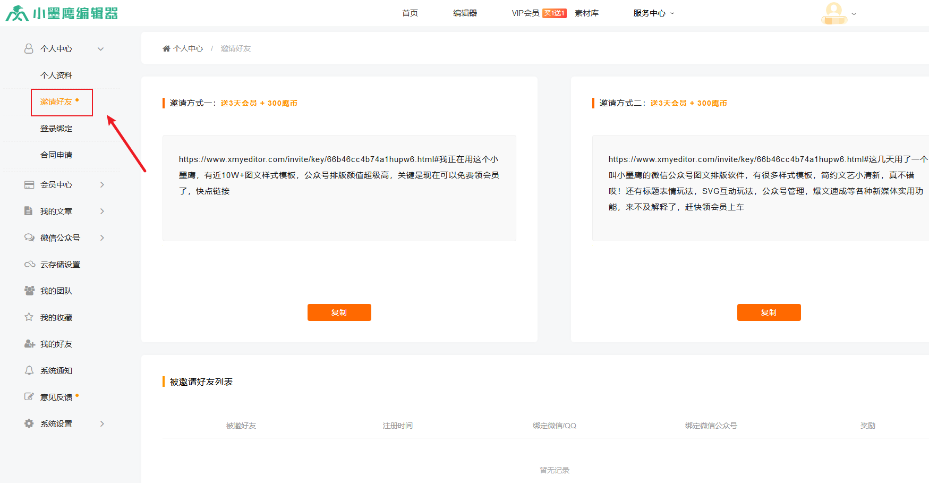Copy invite link under 邀请方式一
The width and height of the screenshot is (929, 483).
[x=339, y=312]
